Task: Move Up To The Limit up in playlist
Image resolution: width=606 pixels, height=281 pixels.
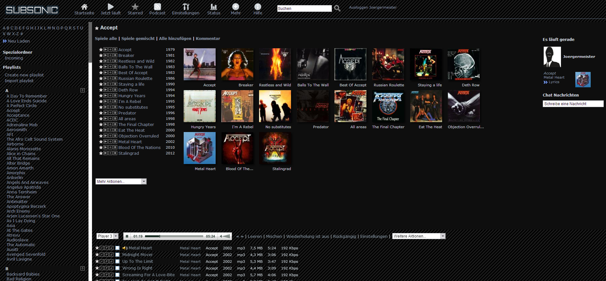Action: pos(106,261)
